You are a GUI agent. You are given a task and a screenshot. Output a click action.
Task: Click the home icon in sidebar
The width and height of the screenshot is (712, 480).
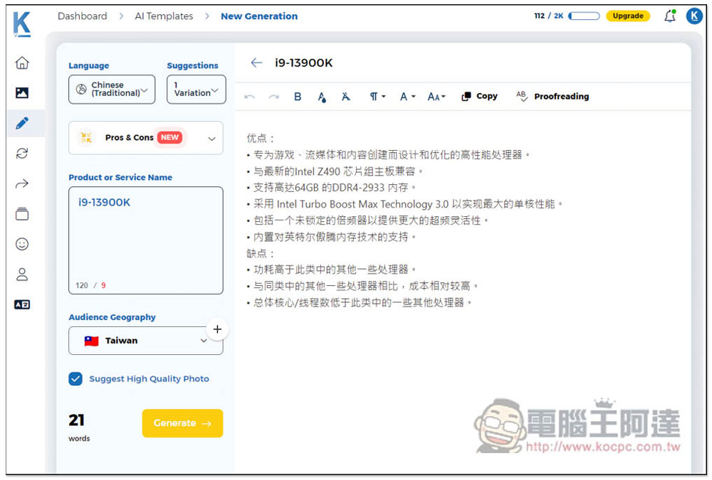22,63
